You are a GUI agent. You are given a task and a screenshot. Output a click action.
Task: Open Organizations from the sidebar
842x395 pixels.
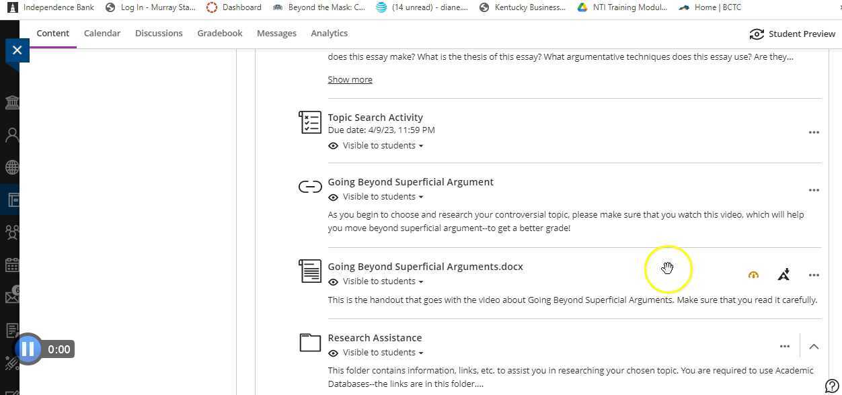[x=11, y=232]
